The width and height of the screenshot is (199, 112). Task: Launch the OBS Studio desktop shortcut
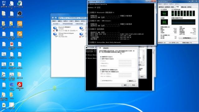coord(19,14)
